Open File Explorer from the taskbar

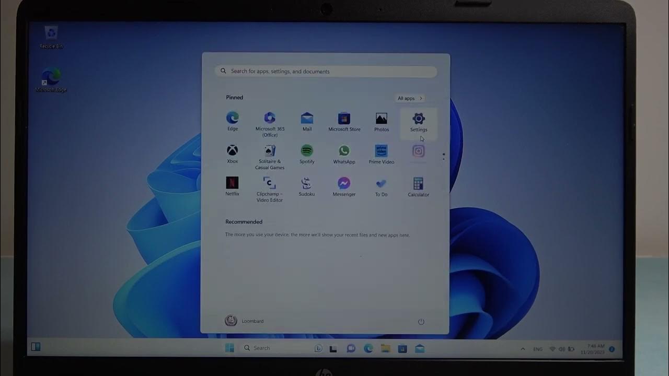pos(385,348)
